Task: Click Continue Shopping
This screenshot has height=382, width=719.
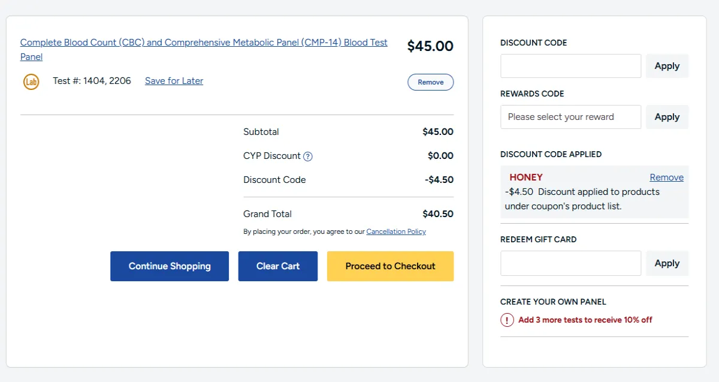Action: click(x=170, y=266)
